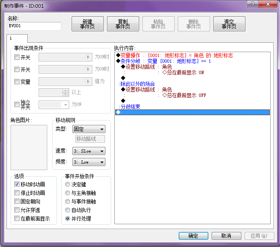Enable the 变量 condition checkbox

click(17, 82)
